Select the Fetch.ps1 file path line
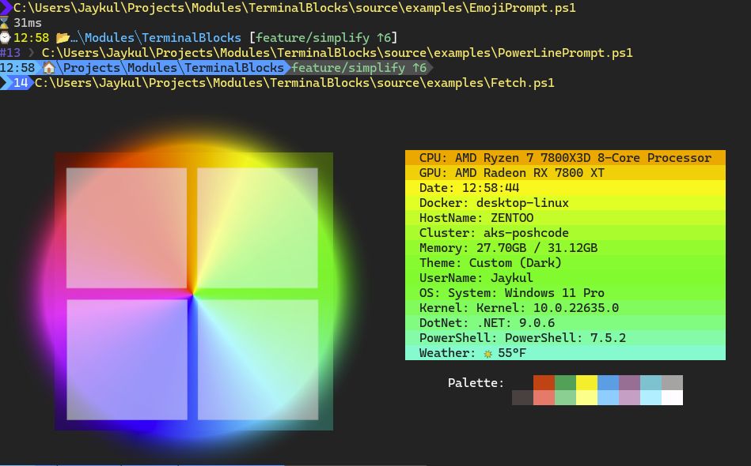Viewport: 751px width, 466px height. pyautogui.click(x=294, y=83)
